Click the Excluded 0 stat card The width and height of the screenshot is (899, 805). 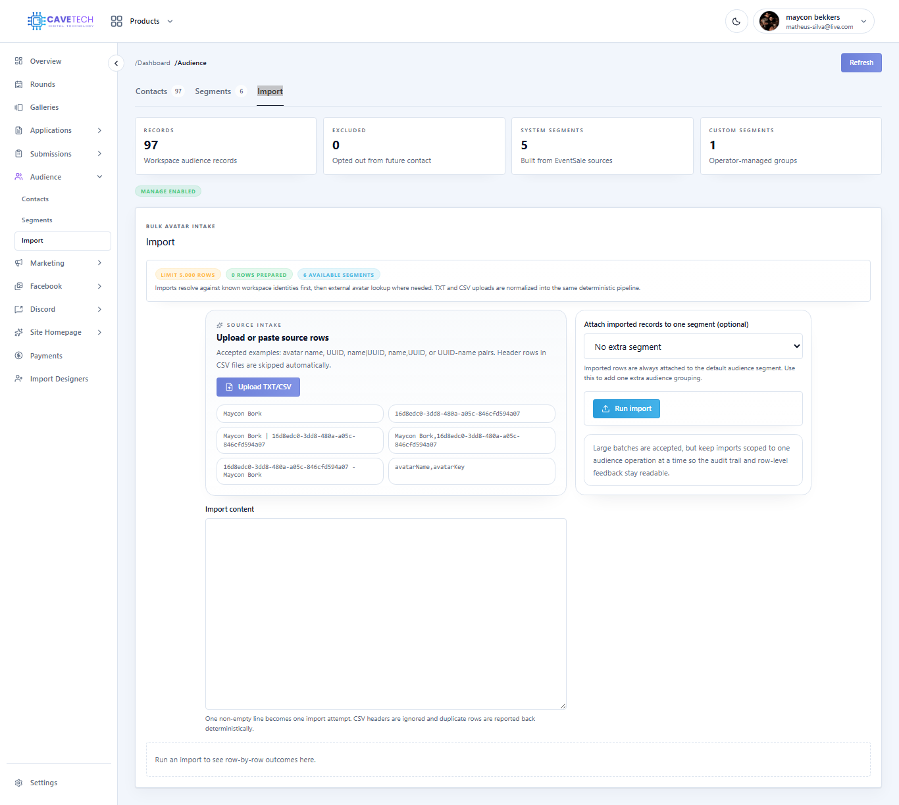pyautogui.click(x=414, y=146)
